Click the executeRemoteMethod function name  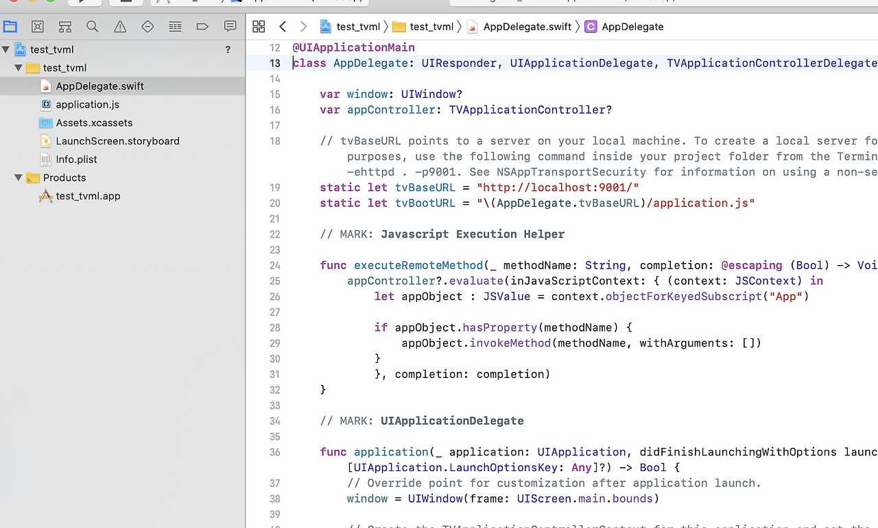[x=418, y=265]
